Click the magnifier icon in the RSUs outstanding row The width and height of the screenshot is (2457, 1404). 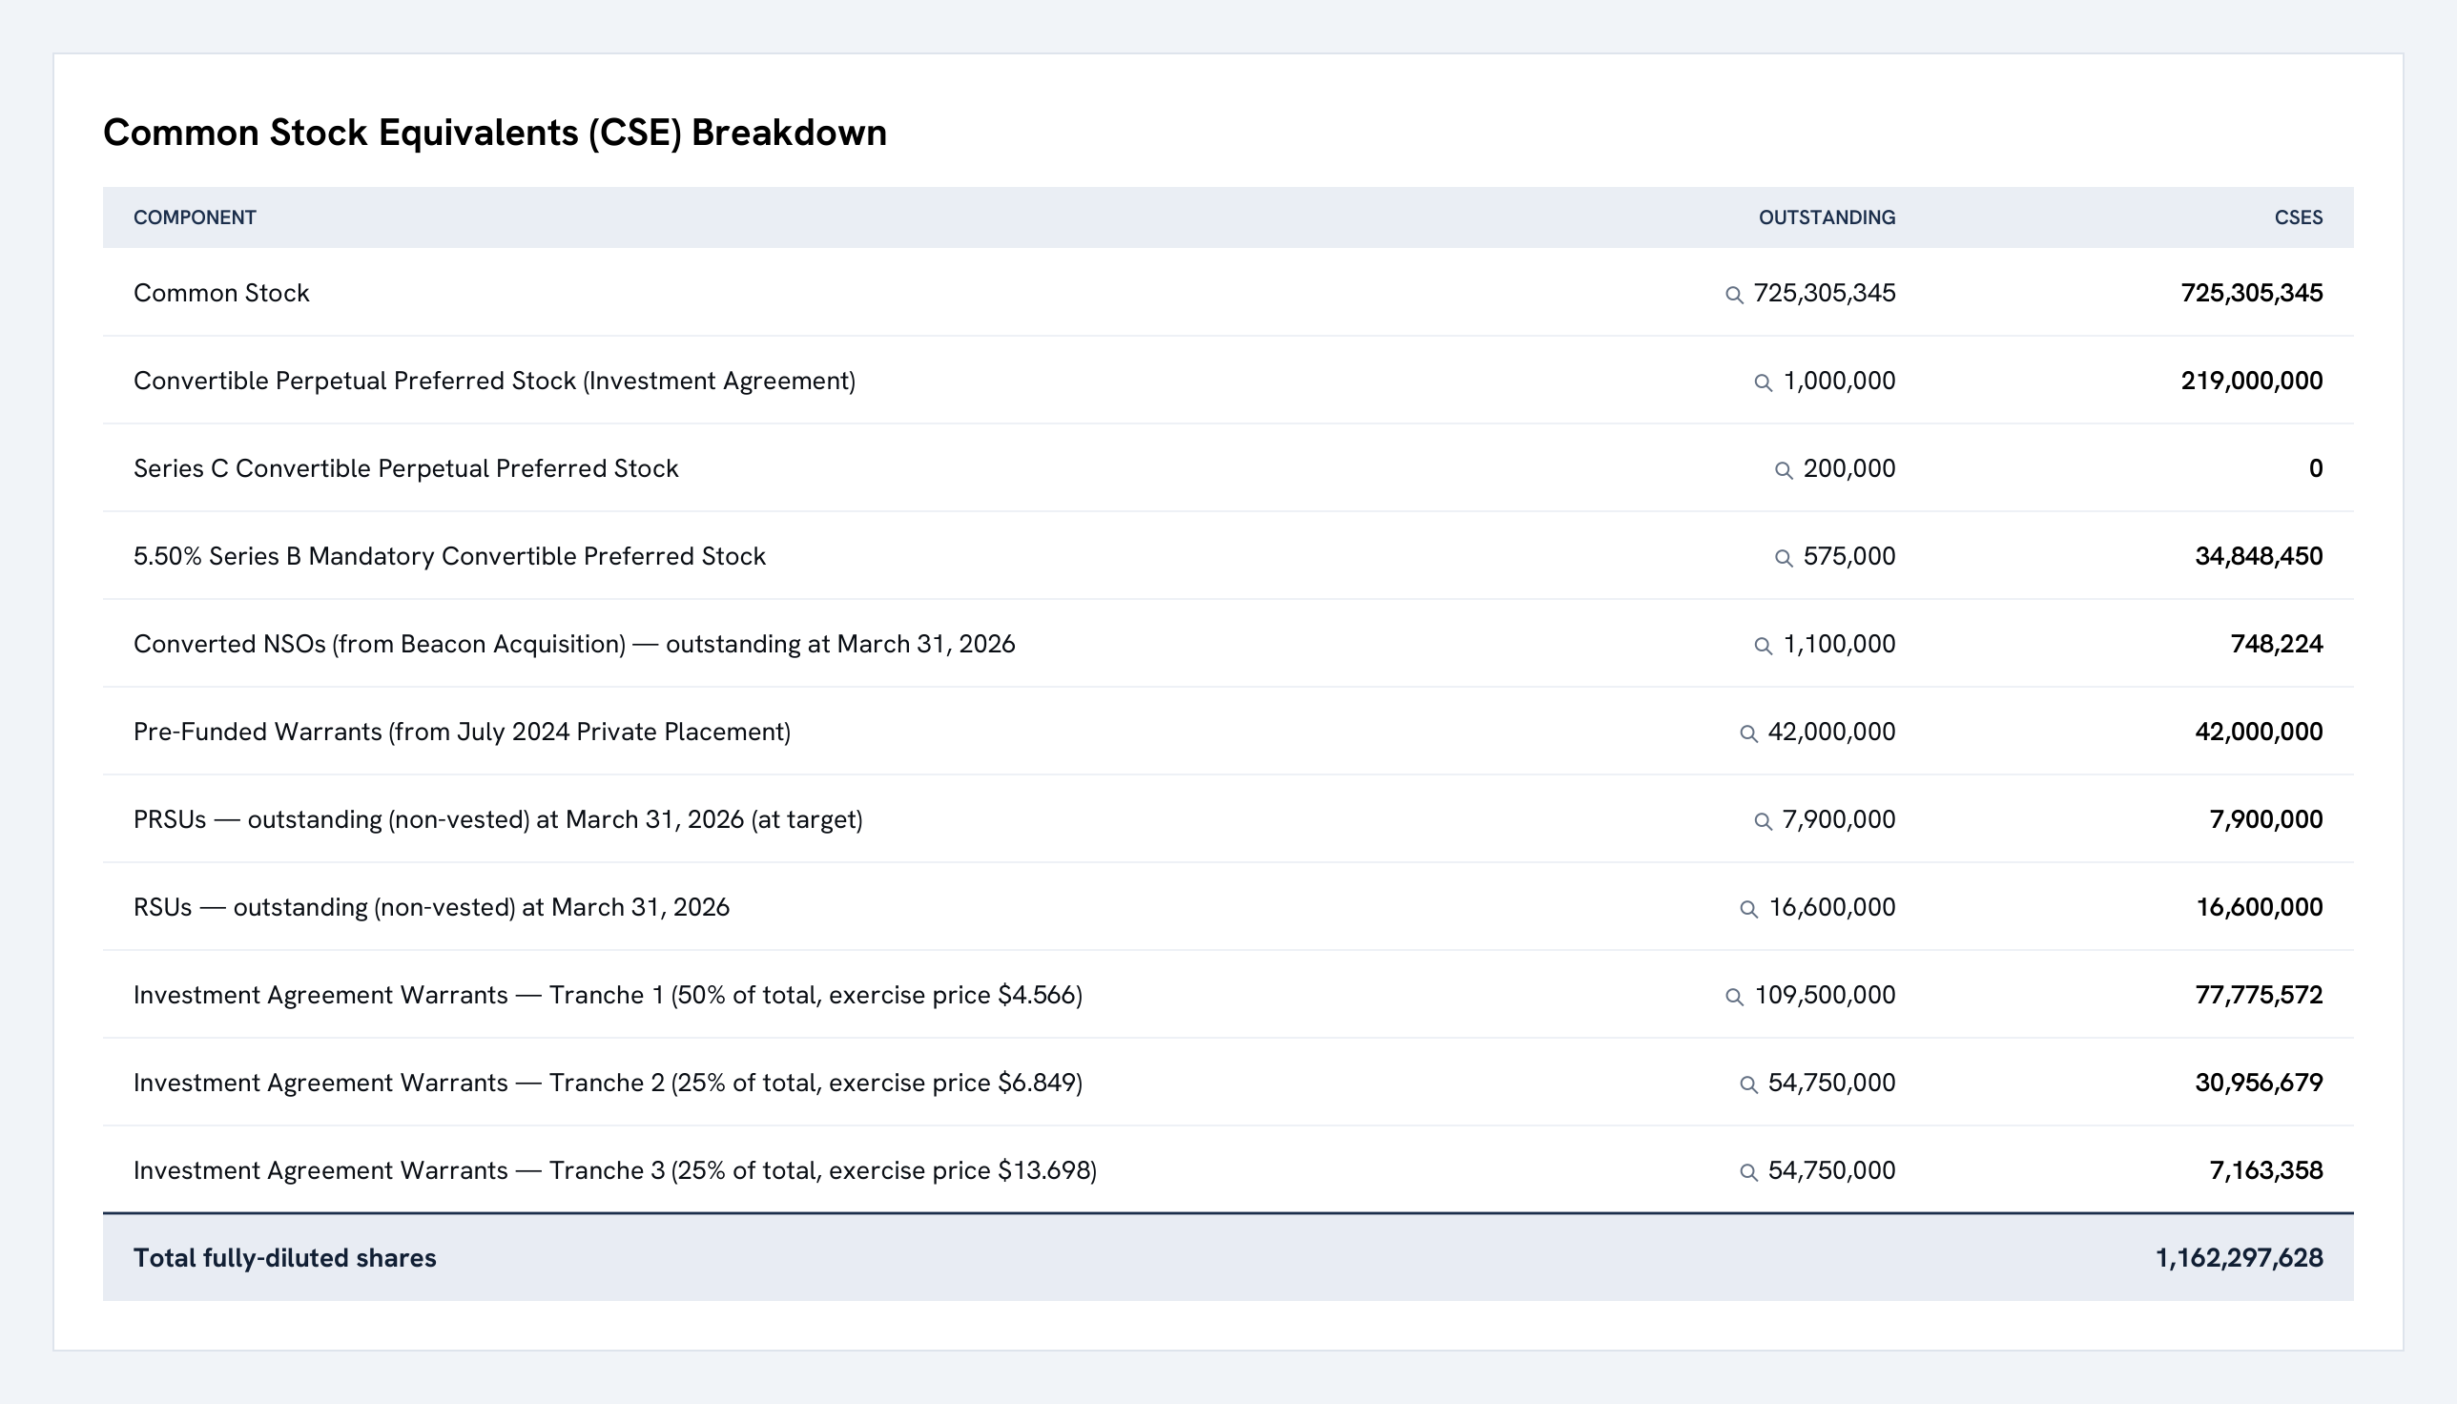(x=1748, y=909)
